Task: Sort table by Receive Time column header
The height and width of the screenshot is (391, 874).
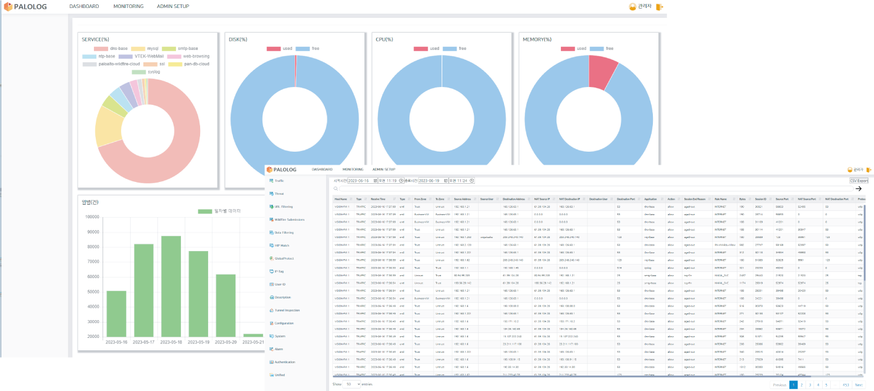Action: coord(383,199)
